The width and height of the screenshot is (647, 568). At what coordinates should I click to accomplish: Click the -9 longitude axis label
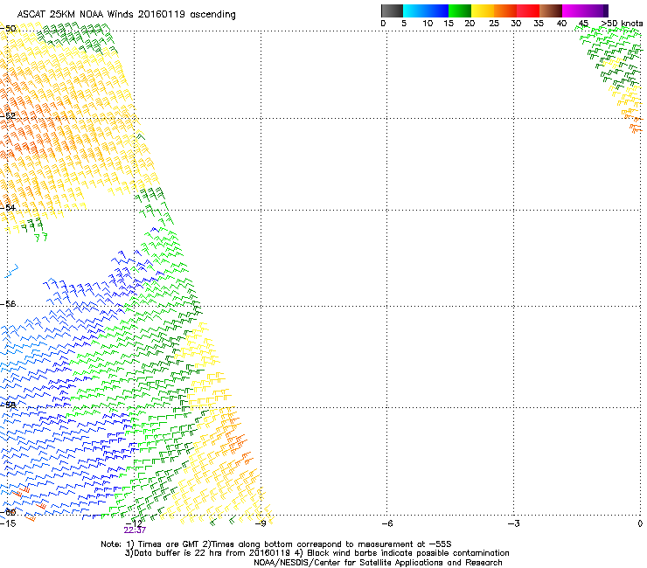(x=261, y=523)
